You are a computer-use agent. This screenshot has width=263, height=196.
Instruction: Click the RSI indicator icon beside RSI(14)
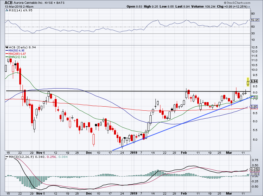(7, 10)
